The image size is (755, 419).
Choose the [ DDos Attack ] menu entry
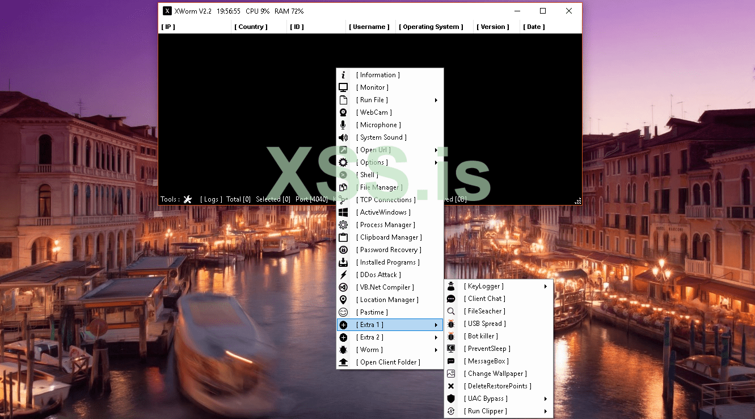click(x=390, y=275)
